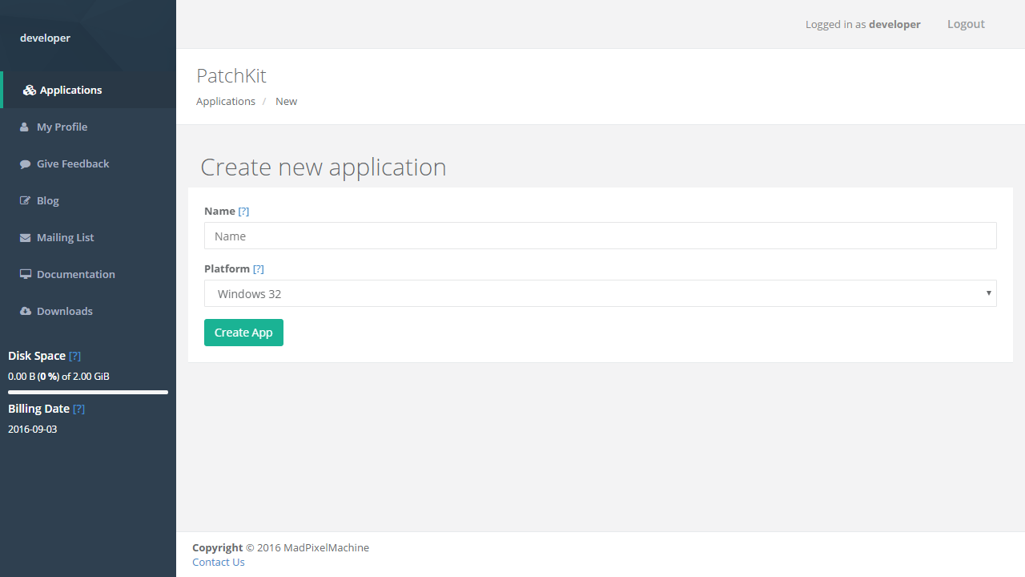Click the Give Feedback speech bubble icon
This screenshot has height=577, width=1025.
(25, 164)
